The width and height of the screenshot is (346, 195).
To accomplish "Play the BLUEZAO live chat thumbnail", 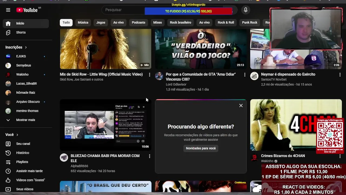I will coord(105,125).
